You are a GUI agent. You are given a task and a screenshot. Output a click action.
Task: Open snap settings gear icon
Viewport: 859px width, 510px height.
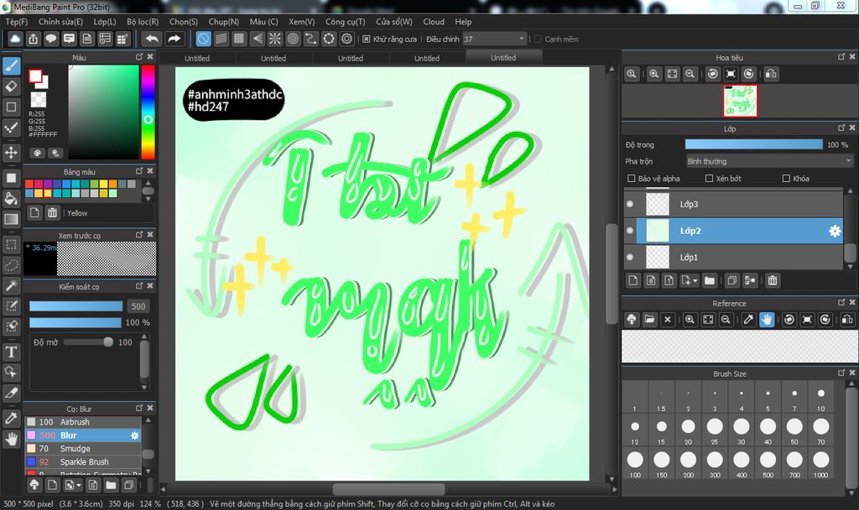[346, 39]
